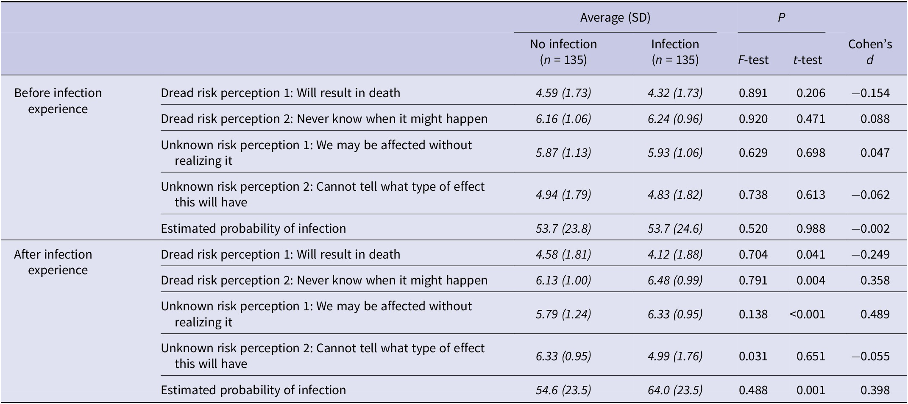Select the F-test column header
This screenshot has width=908, height=404.
(753, 60)
